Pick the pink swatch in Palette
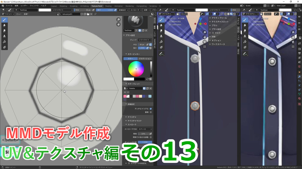 (x=125, y=96)
